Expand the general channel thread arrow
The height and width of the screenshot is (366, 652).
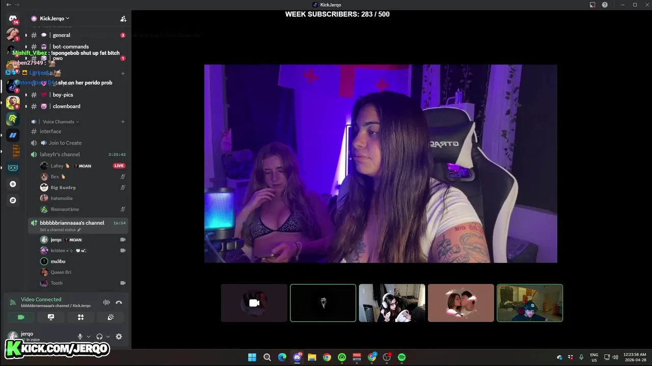(x=26, y=35)
